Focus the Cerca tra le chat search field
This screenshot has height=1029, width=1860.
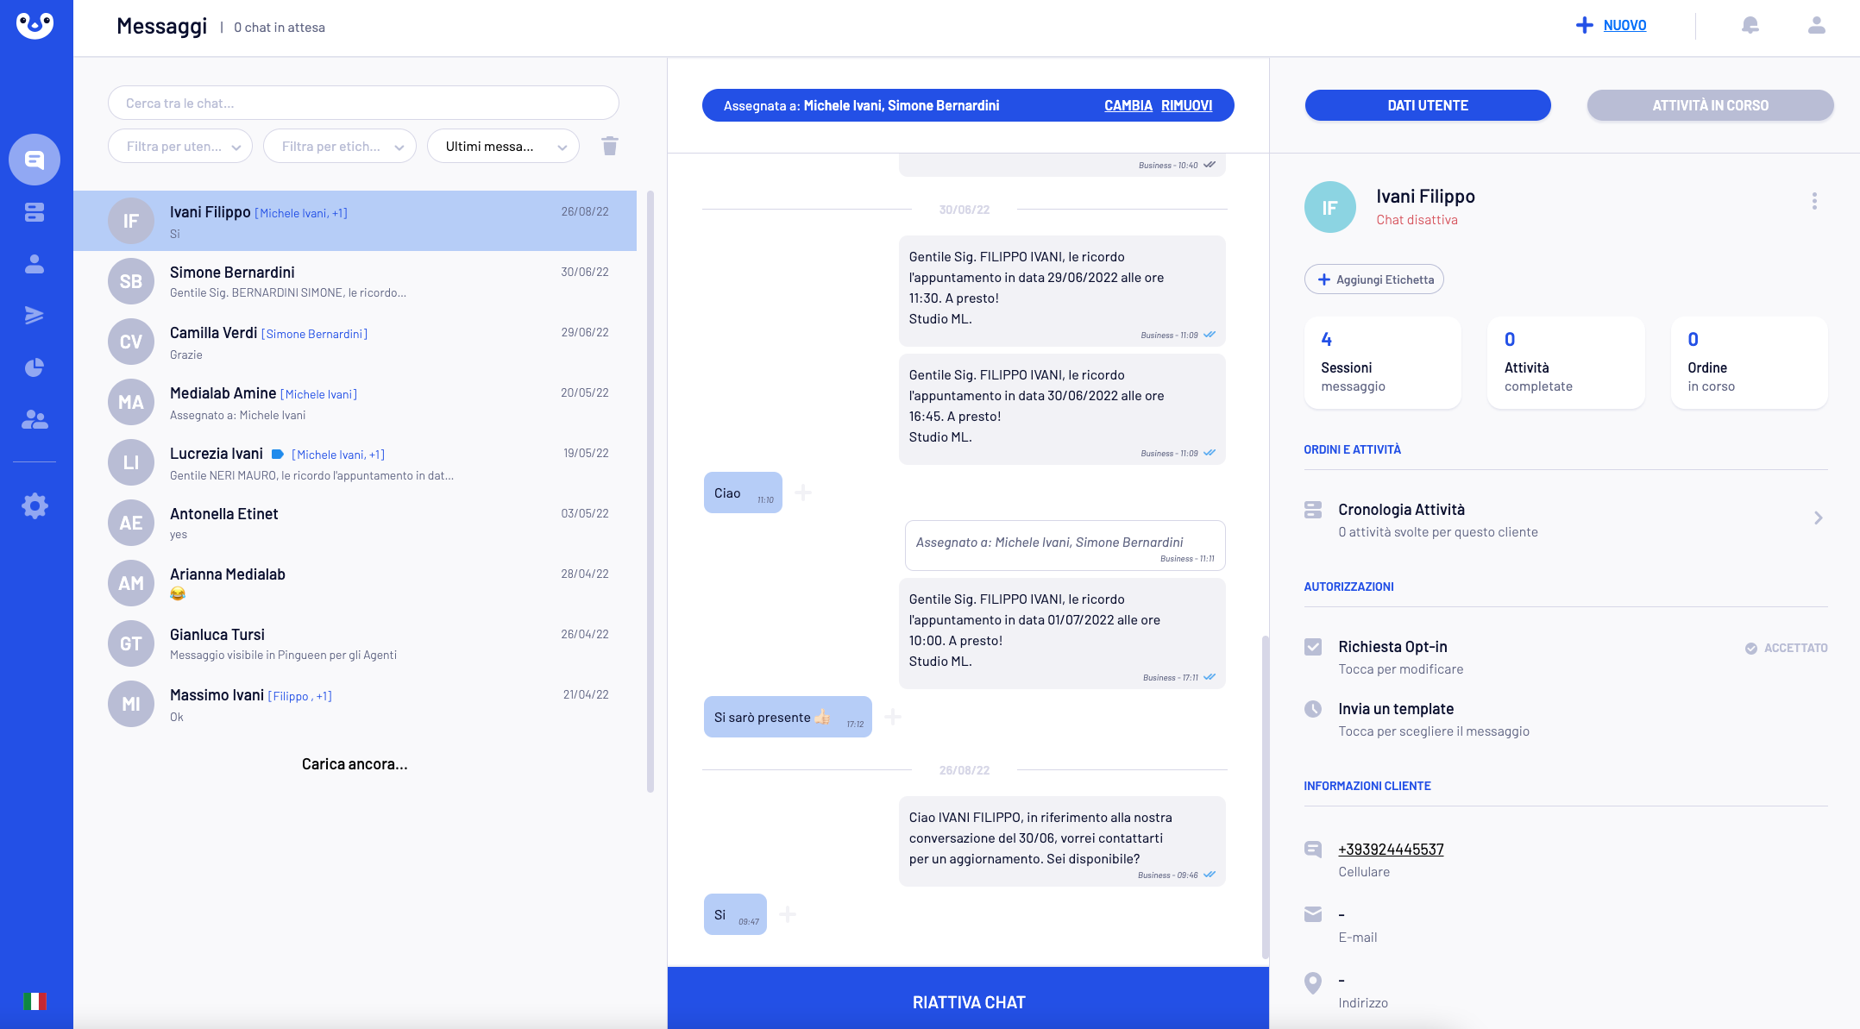coord(363,104)
